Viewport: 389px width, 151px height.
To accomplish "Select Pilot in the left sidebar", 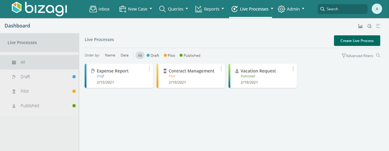I will (25, 91).
